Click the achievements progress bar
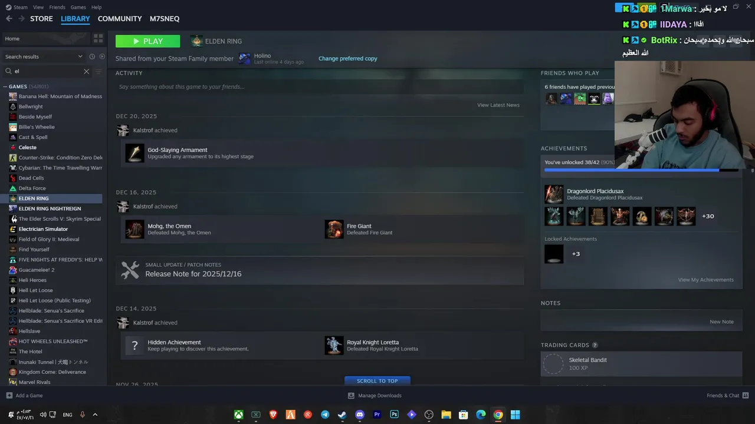 coord(641,170)
